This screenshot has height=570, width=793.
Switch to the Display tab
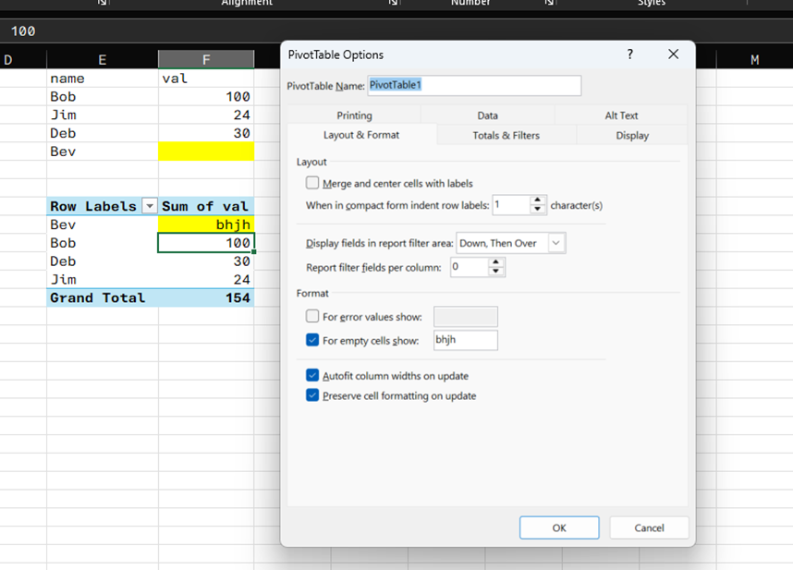tap(632, 136)
